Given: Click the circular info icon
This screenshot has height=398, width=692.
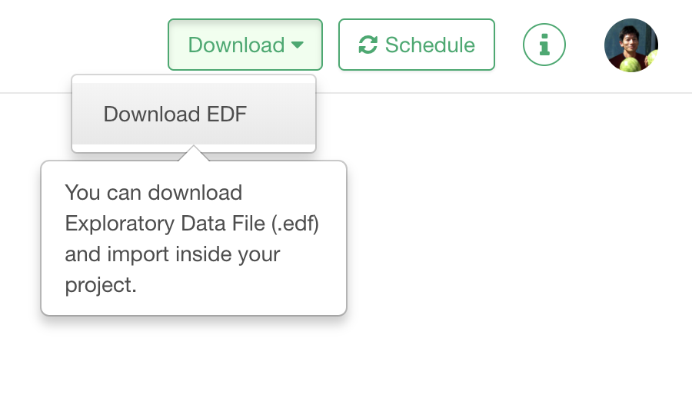Looking at the screenshot, I should coord(544,45).
